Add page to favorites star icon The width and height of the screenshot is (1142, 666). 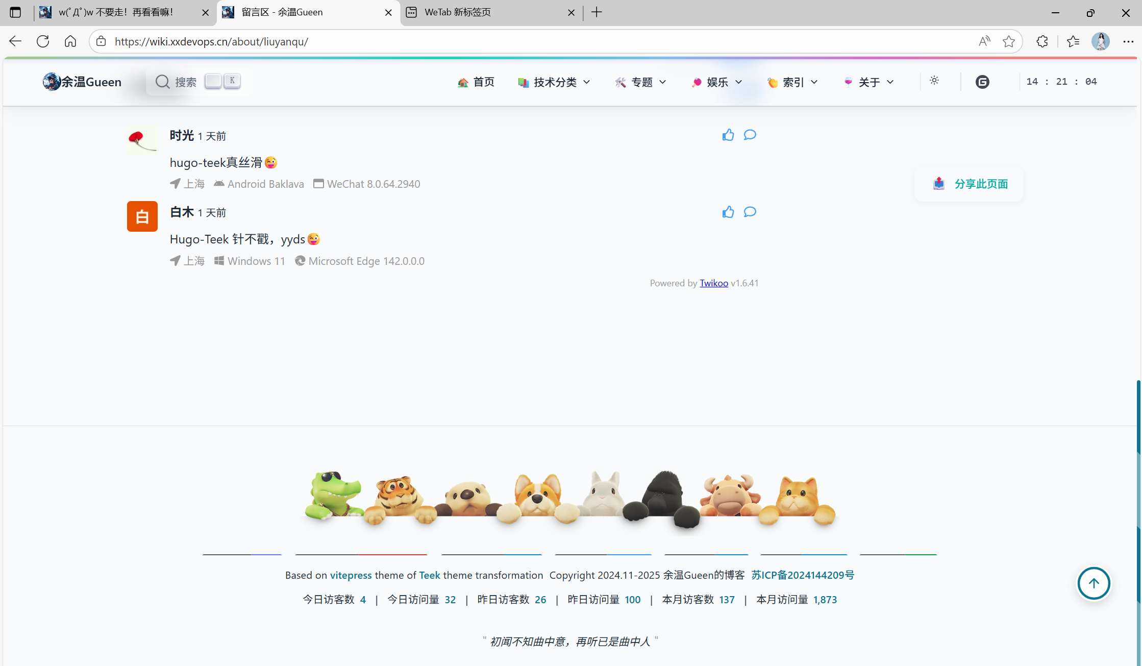pyautogui.click(x=1008, y=41)
